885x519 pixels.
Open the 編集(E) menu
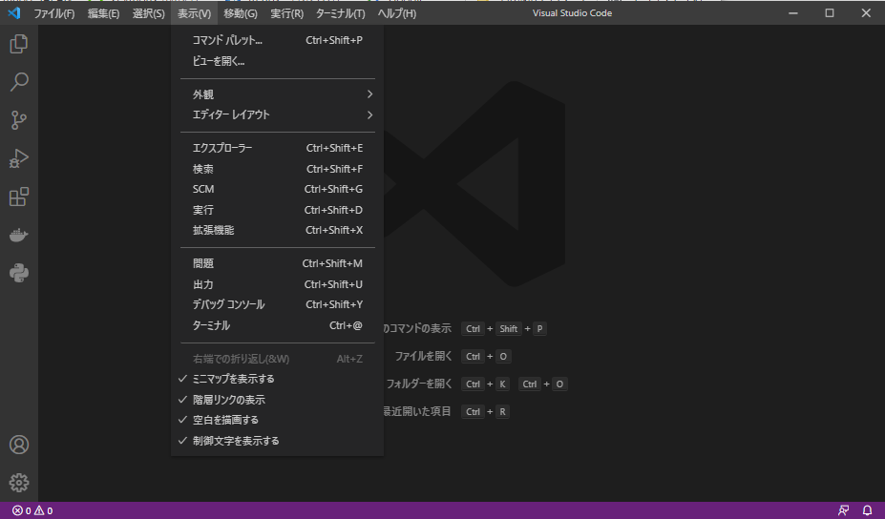103,13
